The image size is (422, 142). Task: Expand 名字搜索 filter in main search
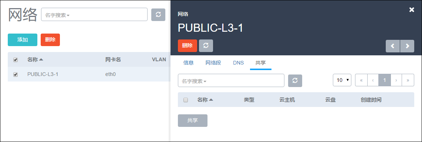click(x=57, y=15)
